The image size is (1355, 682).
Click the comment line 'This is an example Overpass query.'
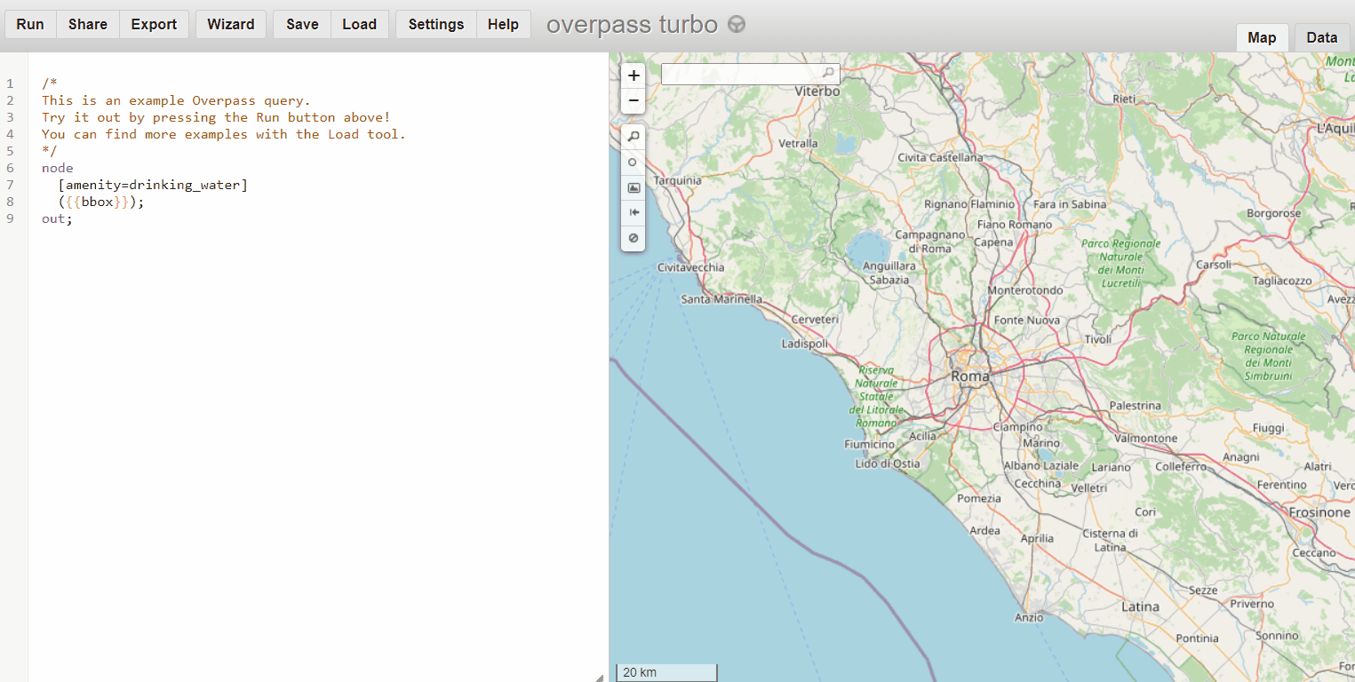click(176, 100)
